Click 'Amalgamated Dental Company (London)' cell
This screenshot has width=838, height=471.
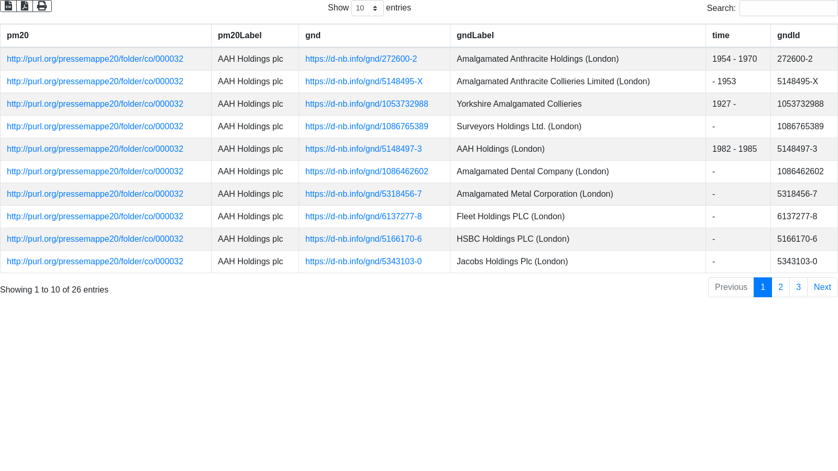[x=578, y=172]
